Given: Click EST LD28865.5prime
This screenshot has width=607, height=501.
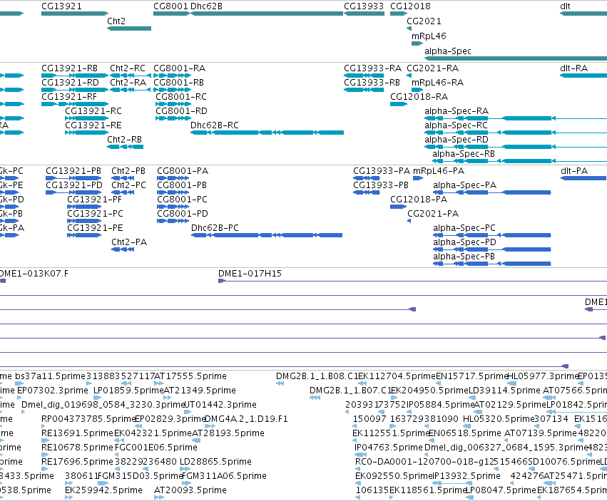Looking at the screenshot, I should pos(215,462).
